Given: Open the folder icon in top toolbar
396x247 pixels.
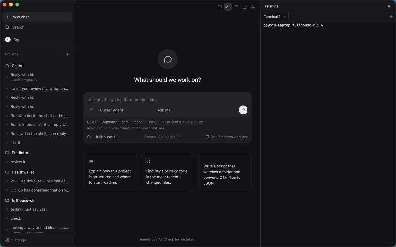Looking at the screenshot, I should tap(219, 7).
